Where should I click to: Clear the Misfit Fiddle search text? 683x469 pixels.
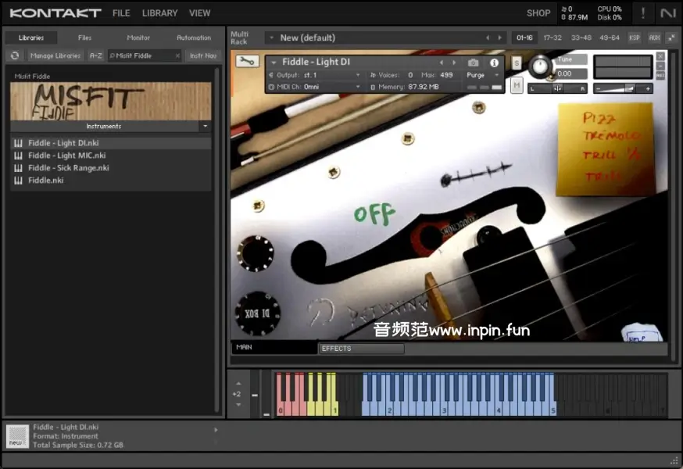177,55
